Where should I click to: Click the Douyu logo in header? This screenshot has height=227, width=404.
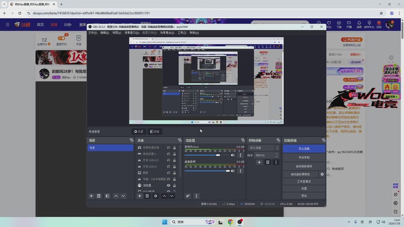tap(22, 24)
